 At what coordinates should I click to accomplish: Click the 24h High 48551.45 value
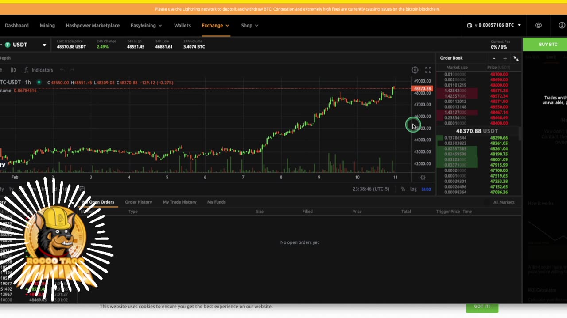pyautogui.click(x=136, y=46)
